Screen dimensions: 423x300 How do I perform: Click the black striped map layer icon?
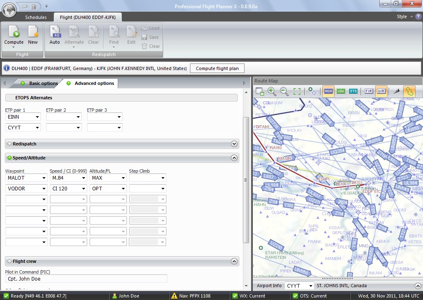point(396,91)
